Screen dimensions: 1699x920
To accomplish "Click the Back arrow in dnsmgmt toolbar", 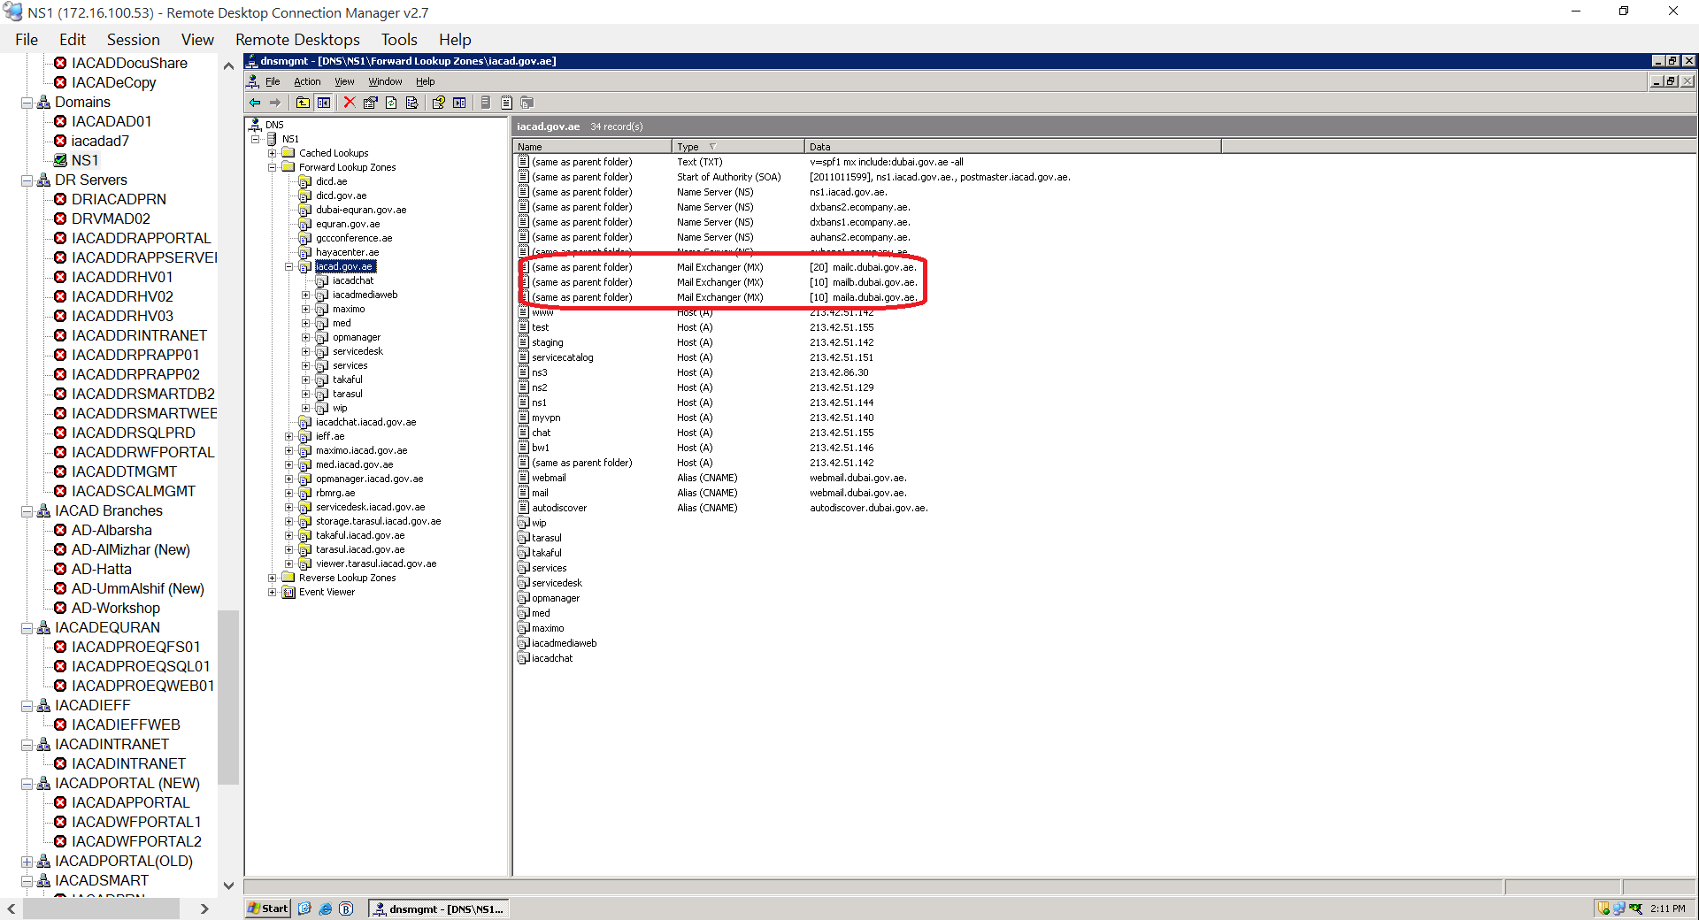I will [255, 103].
